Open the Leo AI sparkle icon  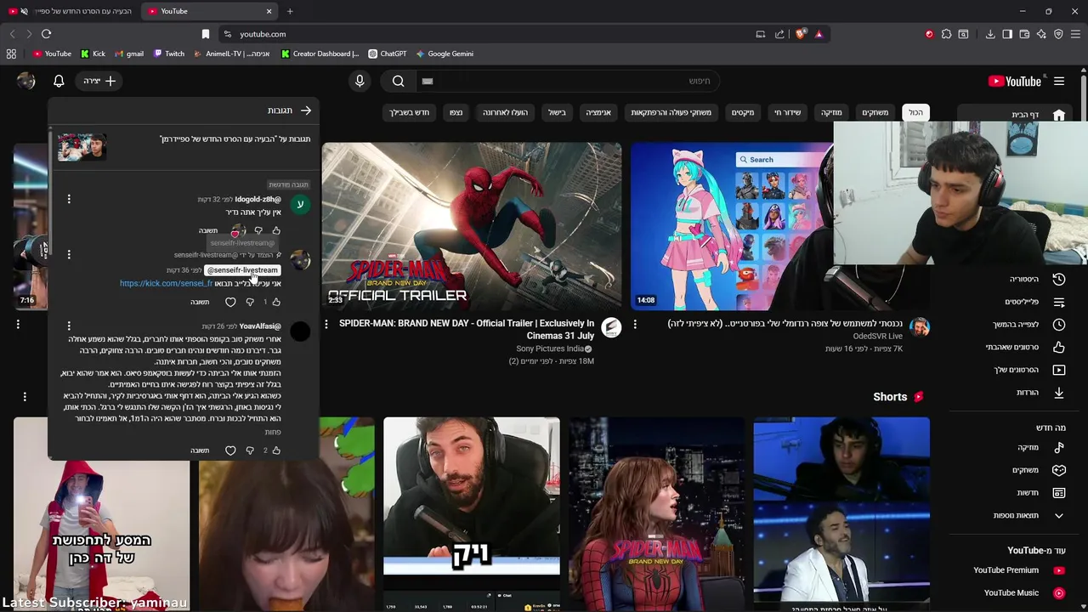[x=1041, y=34]
